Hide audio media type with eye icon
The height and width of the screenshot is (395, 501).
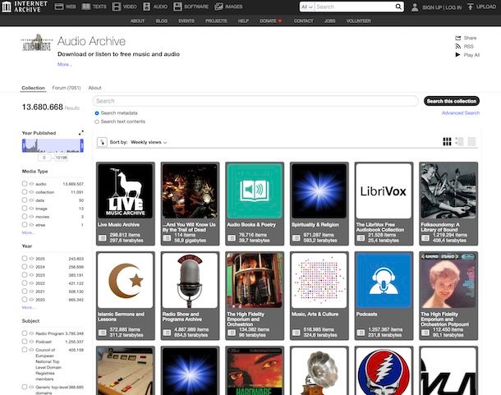(31, 184)
